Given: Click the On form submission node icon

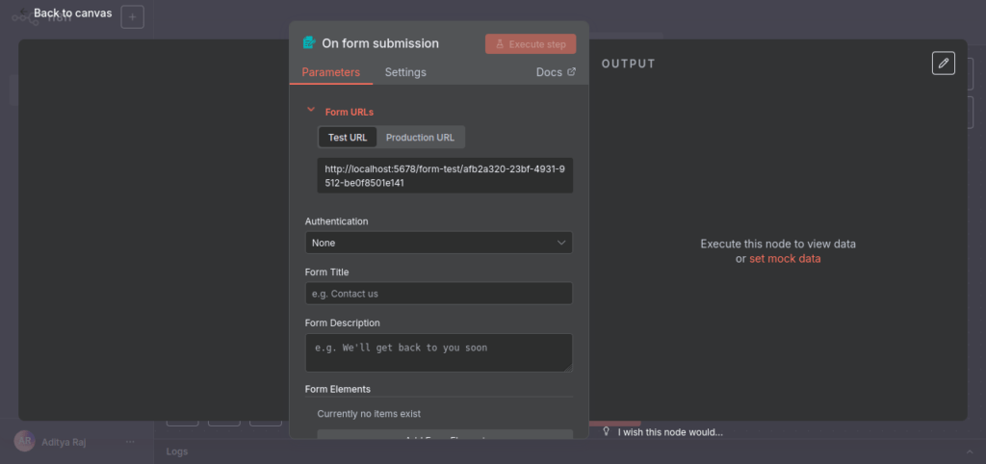Looking at the screenshot, I should 309,43.
